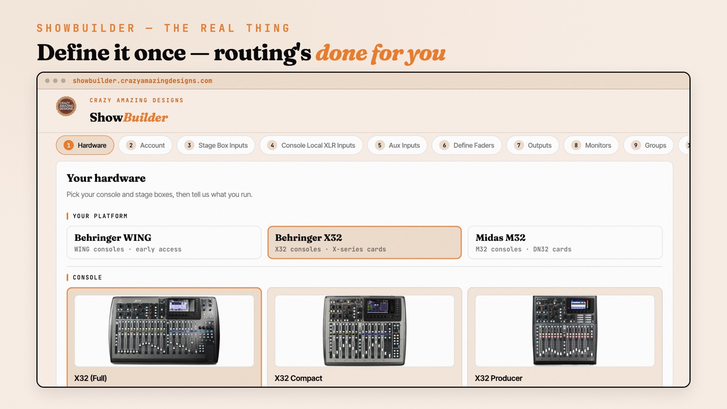The width and height of the screenshot is (727, 409).
Task: Open the Outputs step tab
Action: click(x=533, y=145)
